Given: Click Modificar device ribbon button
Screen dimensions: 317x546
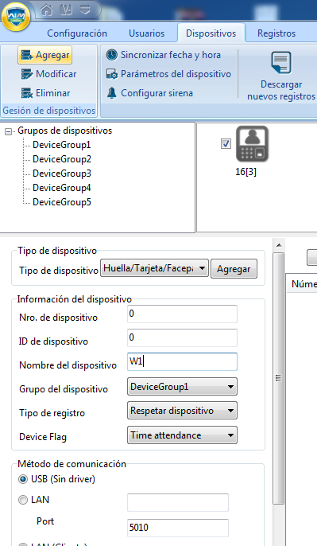Looking at the screenshot, I should click(x=48, y=74).
